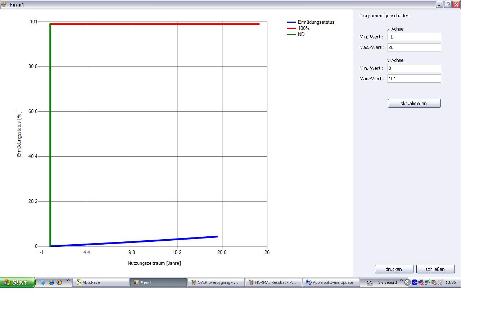Select x-Achse Min.-Wert input field
Viewport: 484px width, 336px height.
[414, 37]
